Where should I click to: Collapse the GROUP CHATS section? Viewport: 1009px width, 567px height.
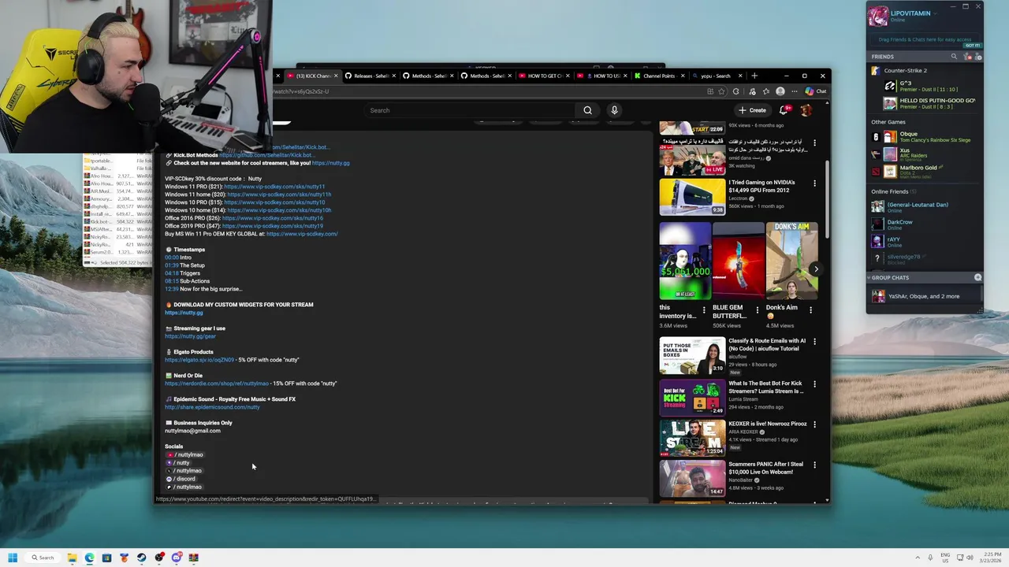[869, 277]
